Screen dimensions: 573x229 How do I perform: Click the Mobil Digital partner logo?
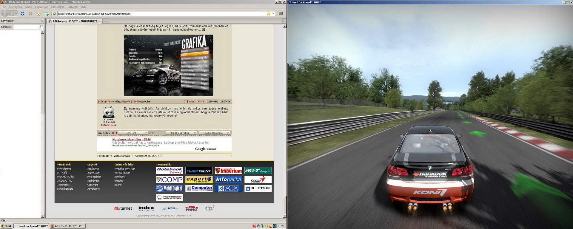coord(169,188)
